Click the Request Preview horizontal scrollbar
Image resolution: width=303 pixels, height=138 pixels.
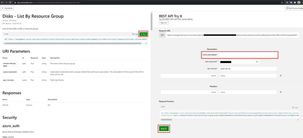(x=167, y=119)
